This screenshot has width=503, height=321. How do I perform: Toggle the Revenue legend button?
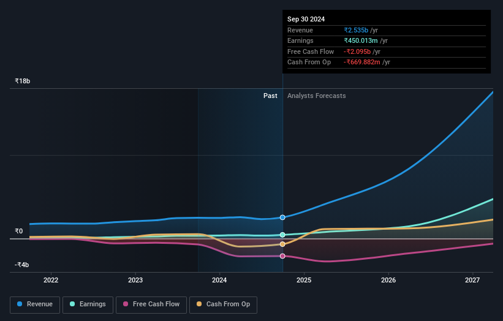pos(35,304)
